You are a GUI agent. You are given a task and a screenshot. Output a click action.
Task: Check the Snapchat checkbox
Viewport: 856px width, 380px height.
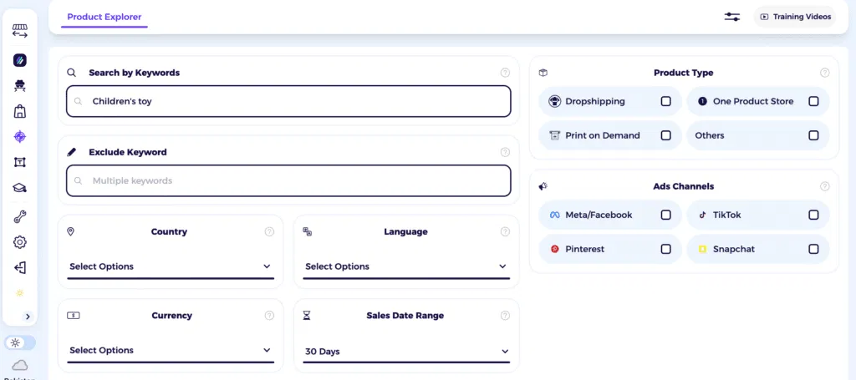click(814, 249)
